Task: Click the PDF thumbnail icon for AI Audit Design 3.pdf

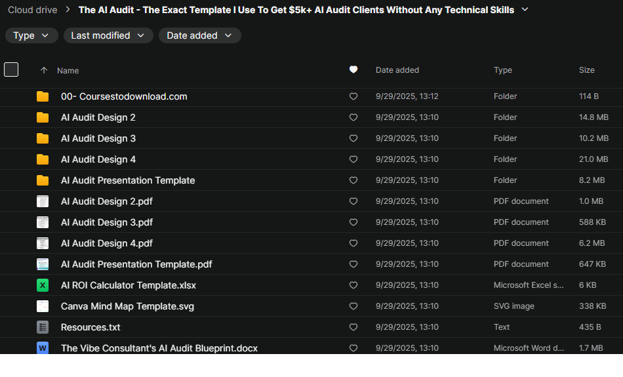Action: pos(43,222)
